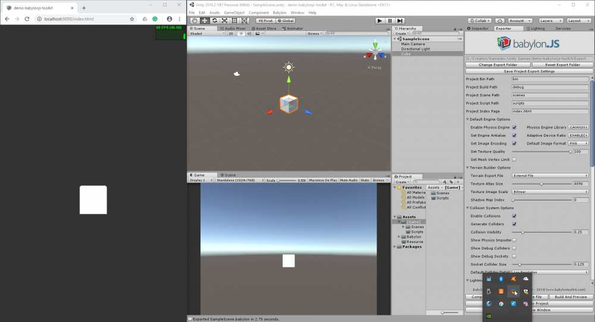Switch to the Lighting tab

coord(535,29)
